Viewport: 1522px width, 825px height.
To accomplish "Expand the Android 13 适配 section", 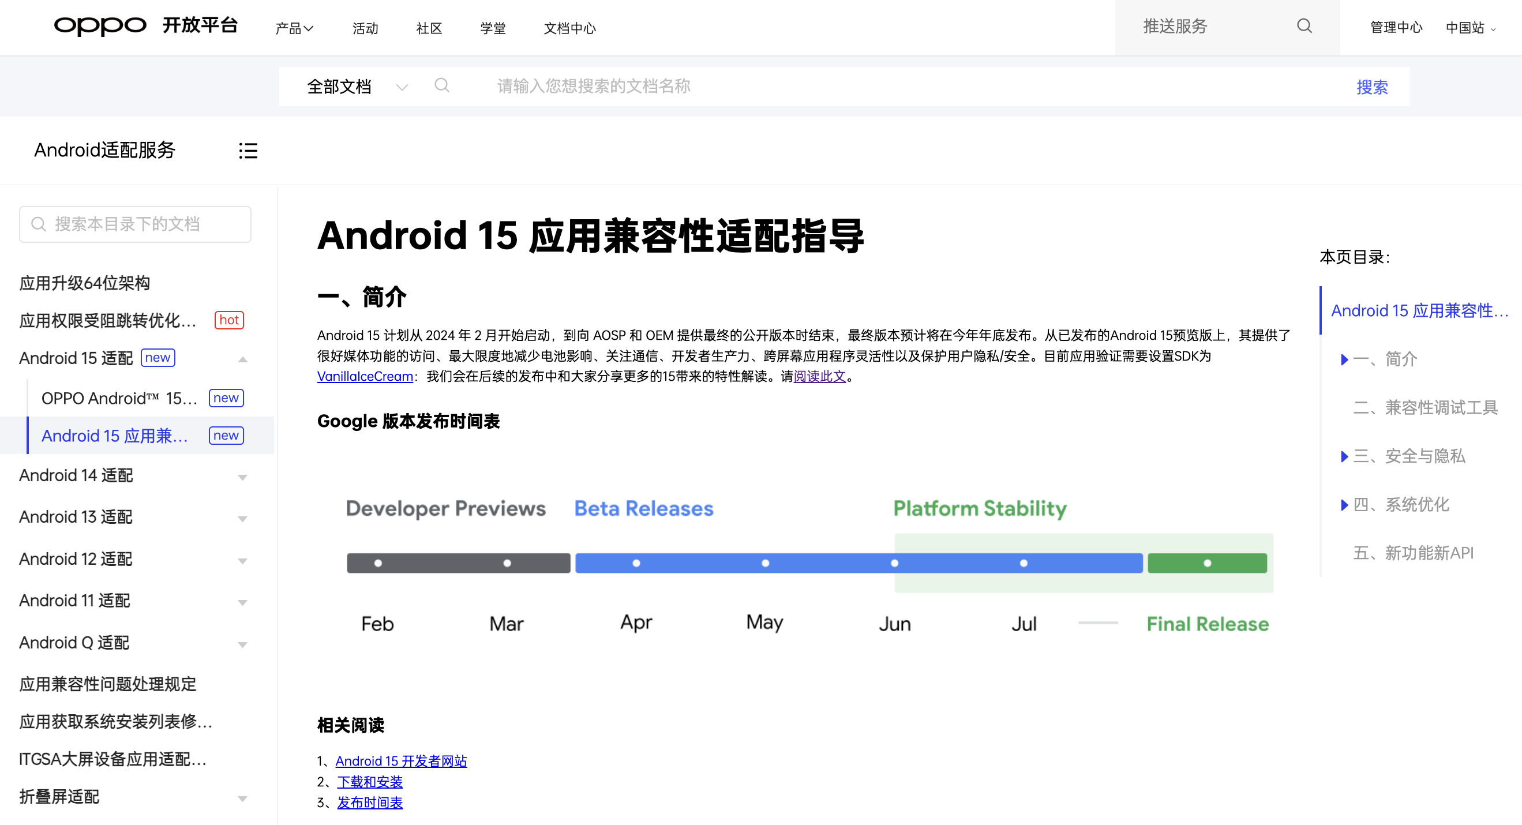I will 242,518.
